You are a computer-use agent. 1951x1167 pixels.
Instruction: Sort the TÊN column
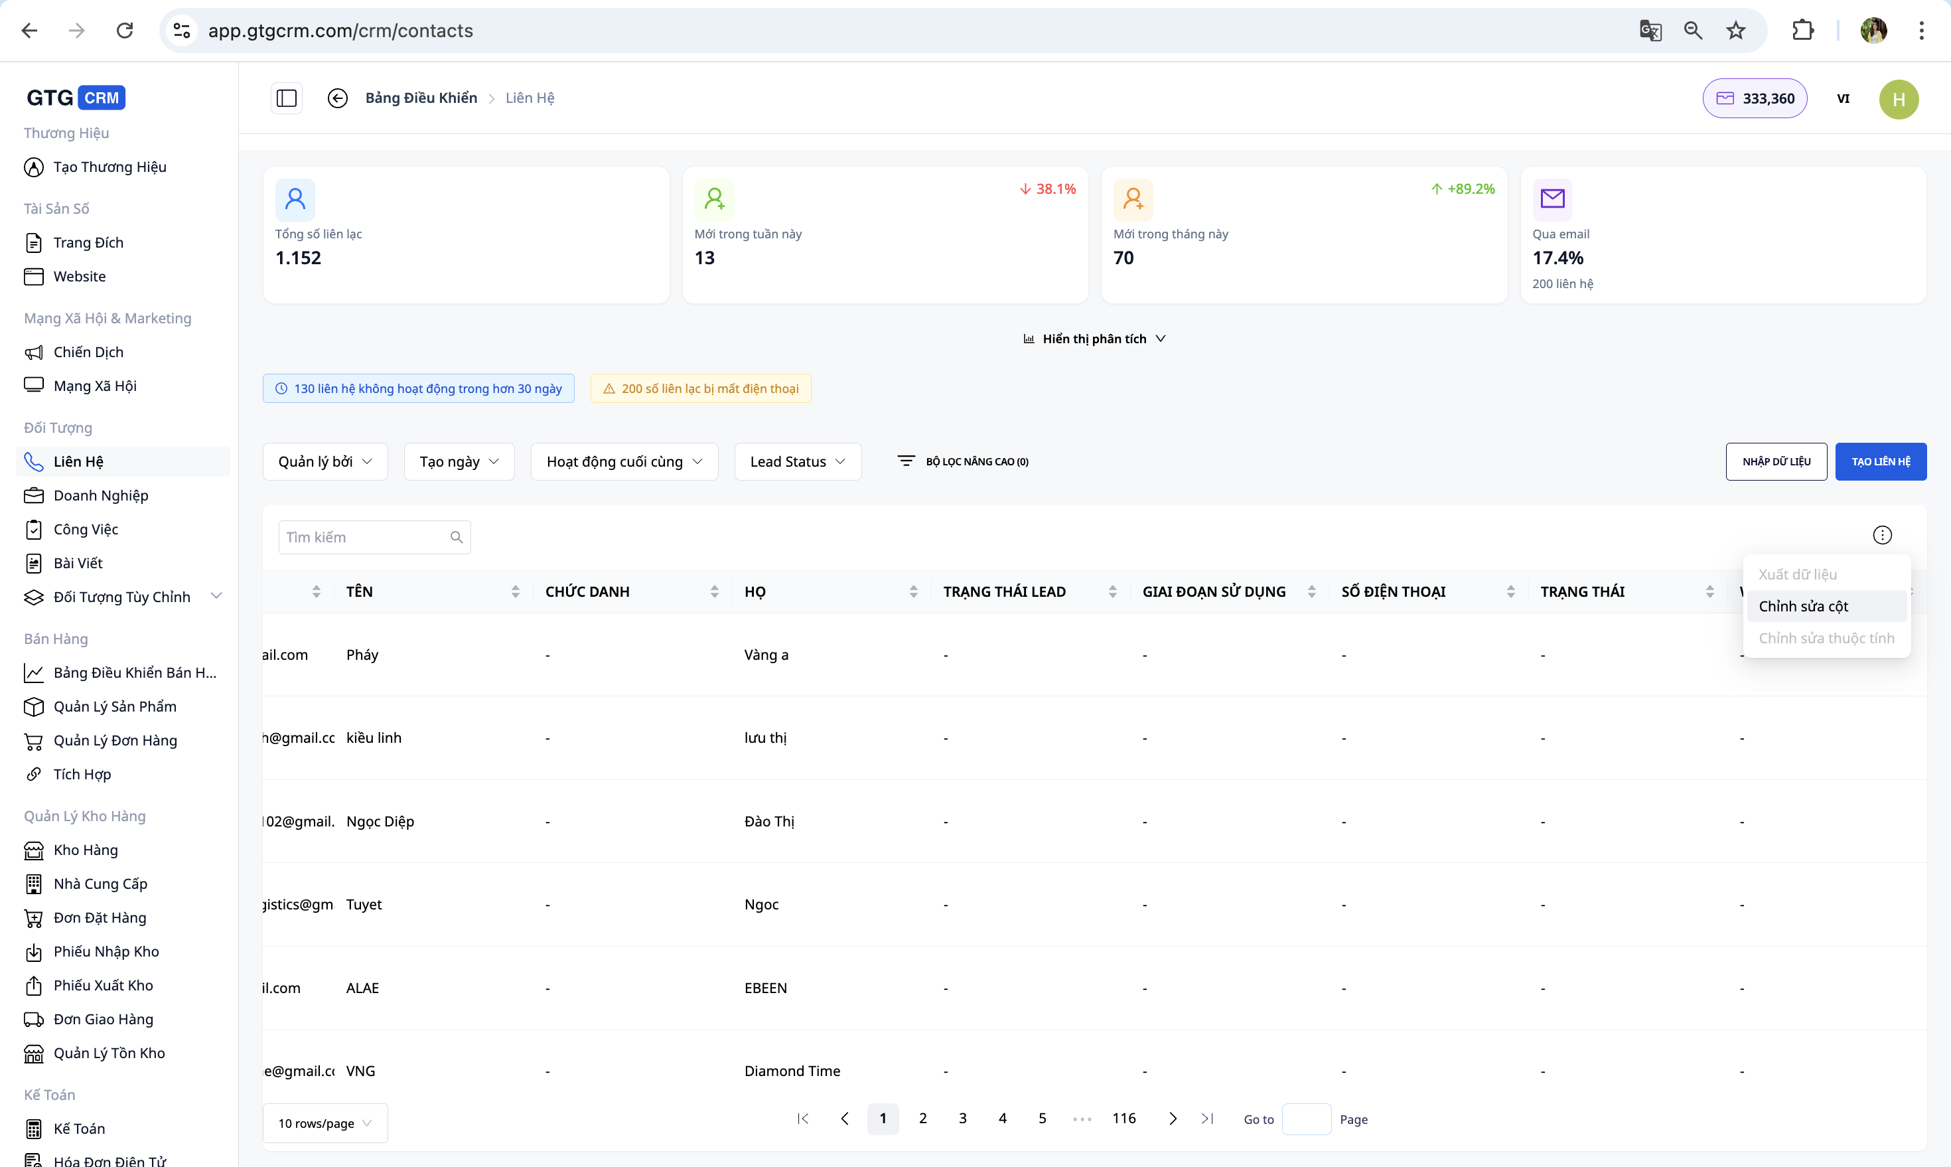tap(515, 591)
